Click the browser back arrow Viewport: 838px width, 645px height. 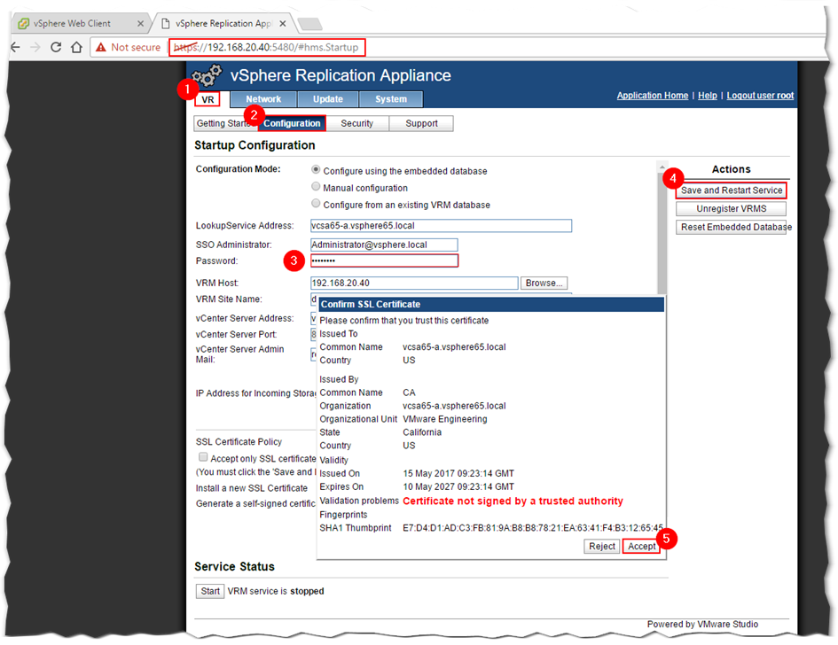15,47
